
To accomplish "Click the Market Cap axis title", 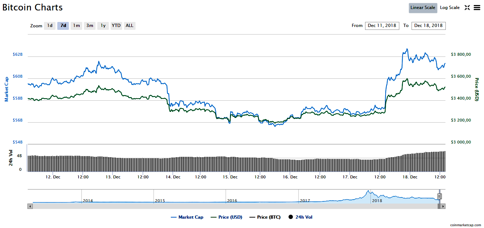I will pos(6,89).
